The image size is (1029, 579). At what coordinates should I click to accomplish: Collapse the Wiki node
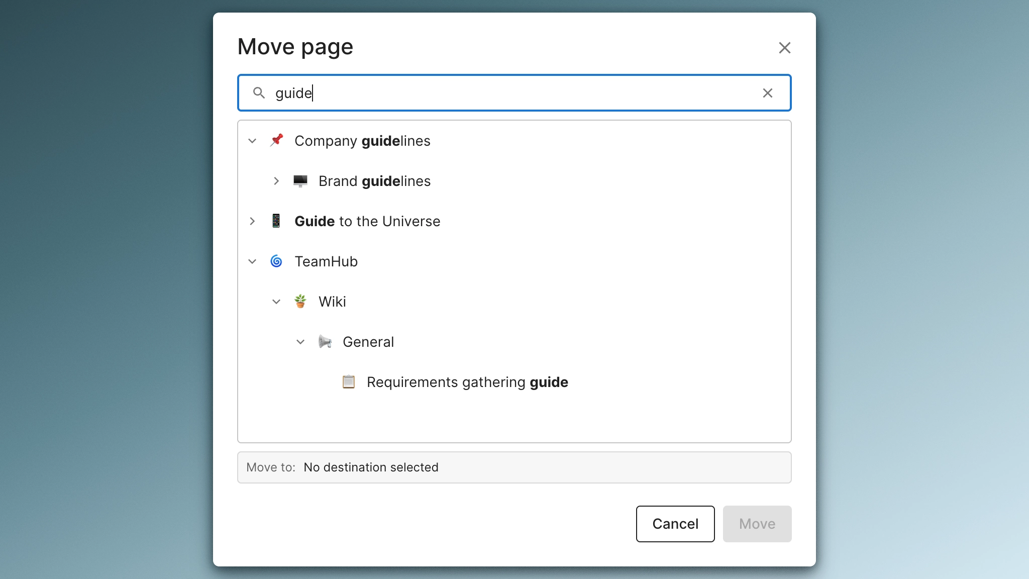(x=276, y=302)
